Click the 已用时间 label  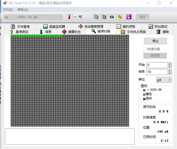click(x=149, y=137)
